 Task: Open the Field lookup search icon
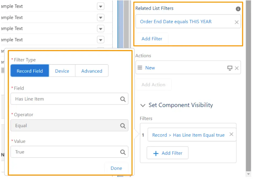coord(123,99)
